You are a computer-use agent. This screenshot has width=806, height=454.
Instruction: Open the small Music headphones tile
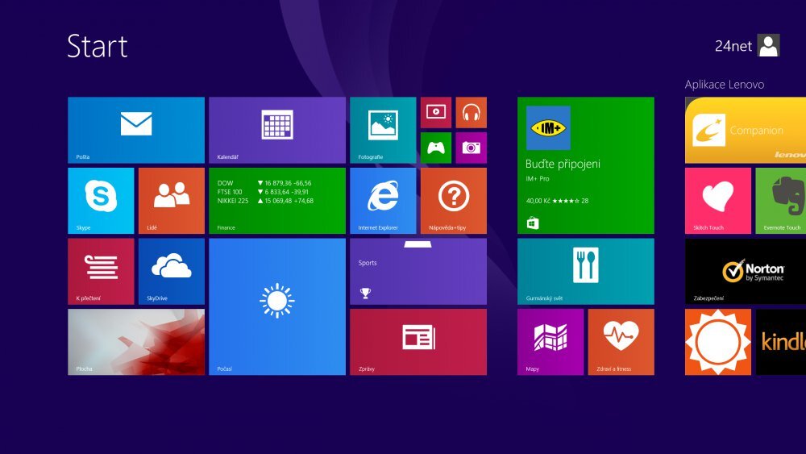(x=471, y=112)
